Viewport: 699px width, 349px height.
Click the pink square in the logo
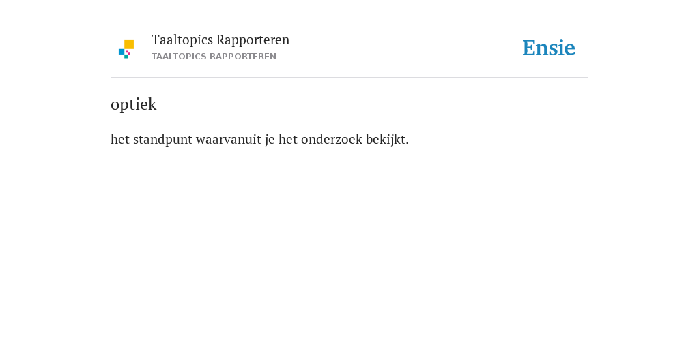(128, 52)
